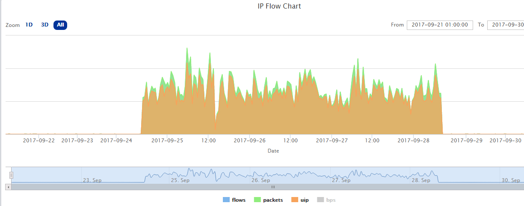Click the orange uip color swatch
The height and width of the screenshot is (206, 524).
[295, 200]
